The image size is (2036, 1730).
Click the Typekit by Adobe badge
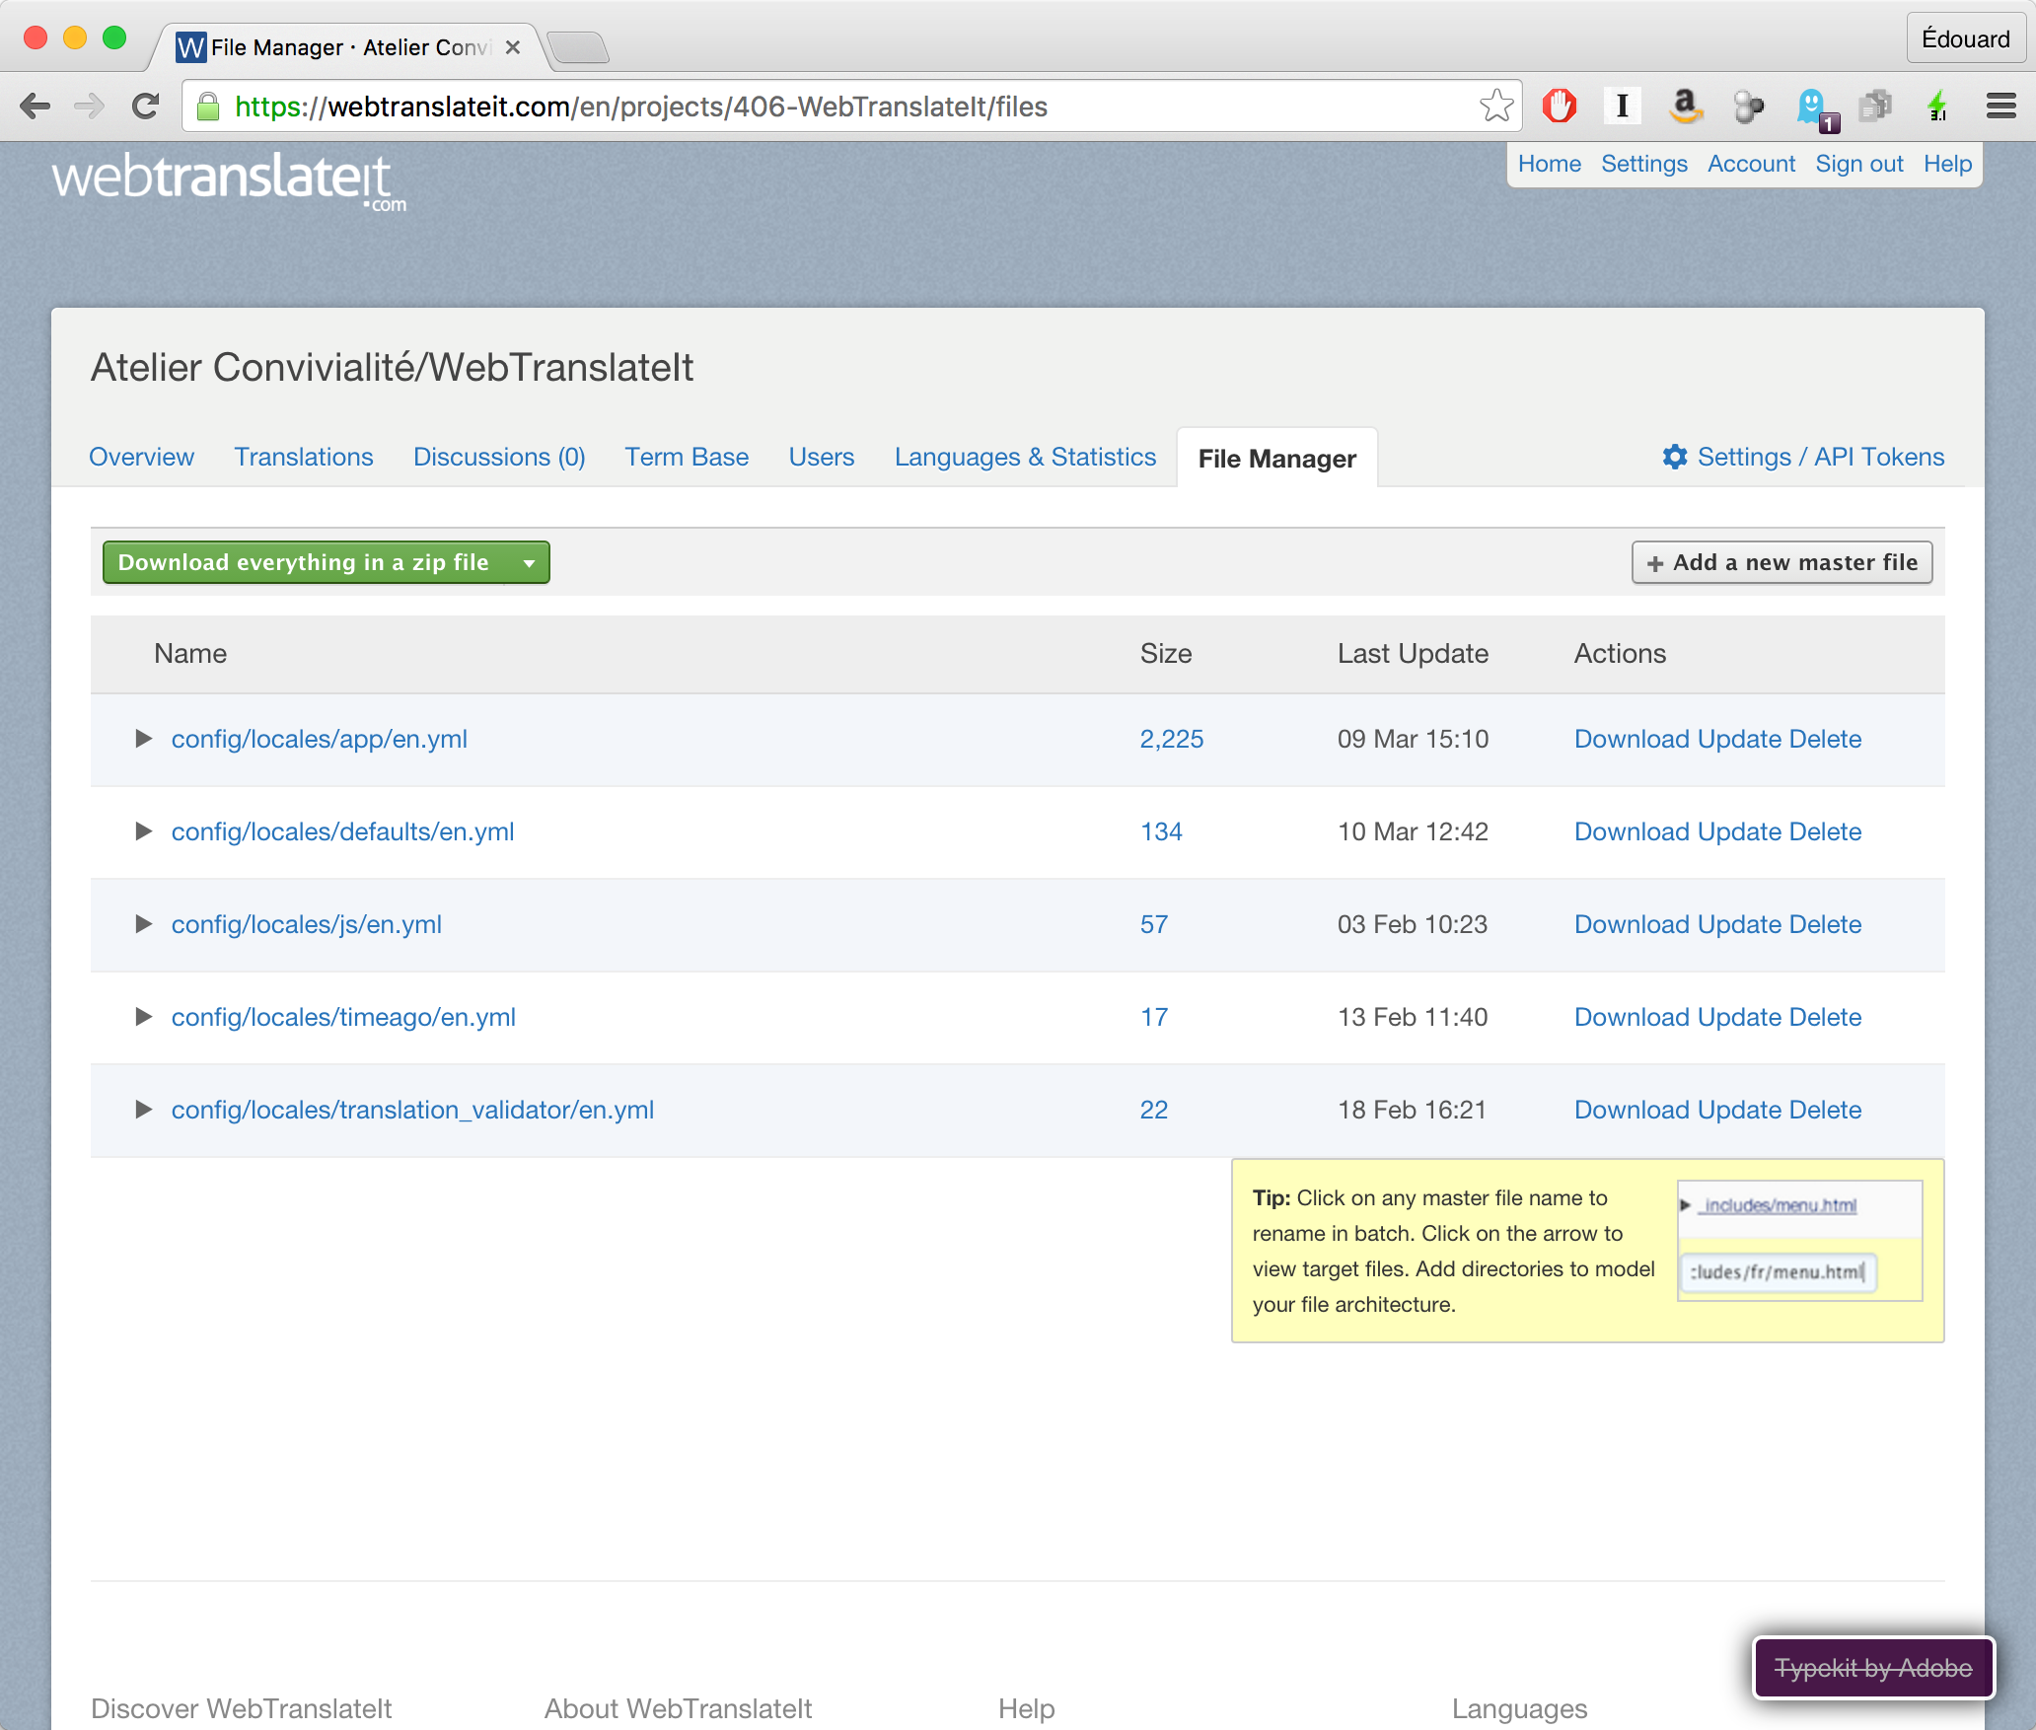(1872, 1668)
